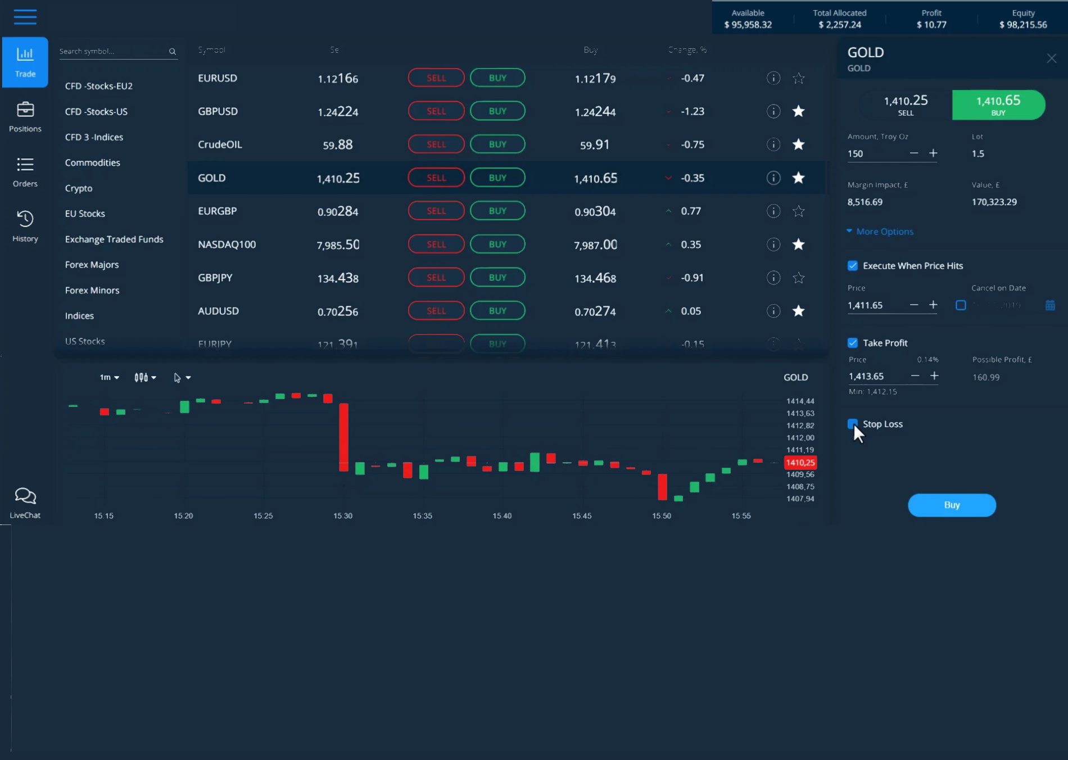
Task: Select the Commodities category
Action: pos(93,163)
